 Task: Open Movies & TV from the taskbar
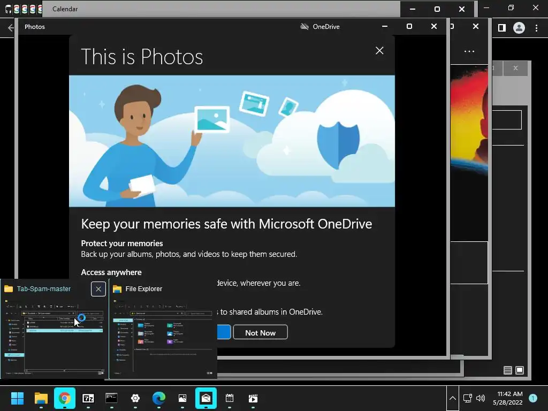(x=253, y=398)
